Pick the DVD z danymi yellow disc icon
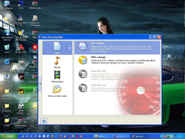The width and height of the screenshot is (185, 139). point(83,60)
